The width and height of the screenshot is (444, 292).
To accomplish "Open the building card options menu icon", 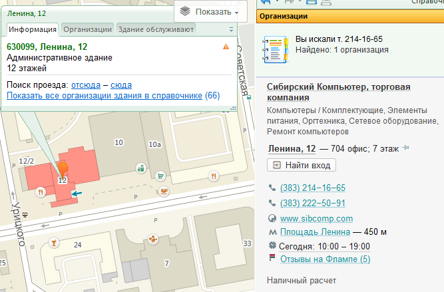I will click(x=231, y=29).
